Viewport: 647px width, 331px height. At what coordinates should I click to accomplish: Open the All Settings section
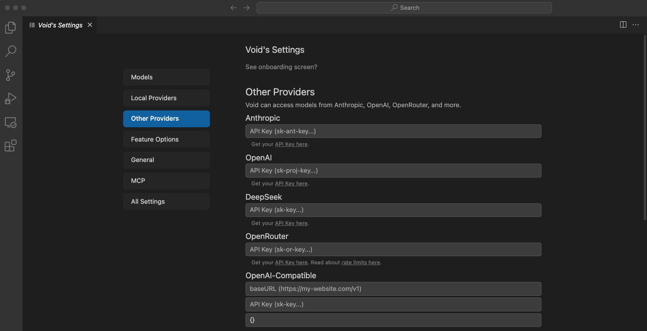(167, 202)
